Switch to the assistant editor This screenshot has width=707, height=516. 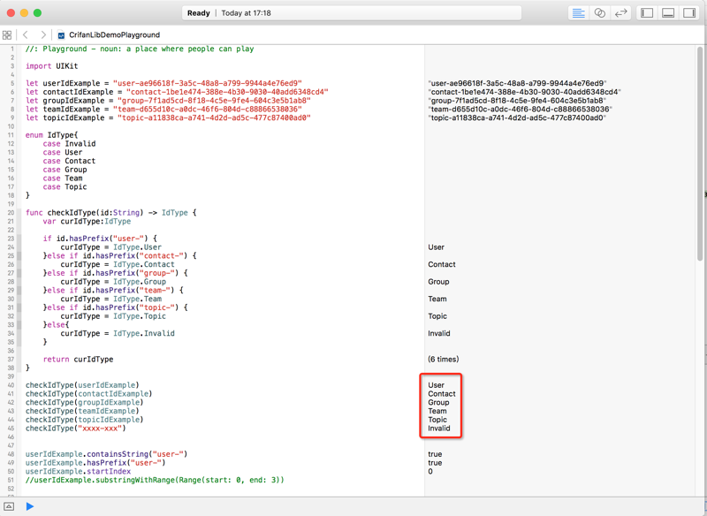[x=599, y=13]
